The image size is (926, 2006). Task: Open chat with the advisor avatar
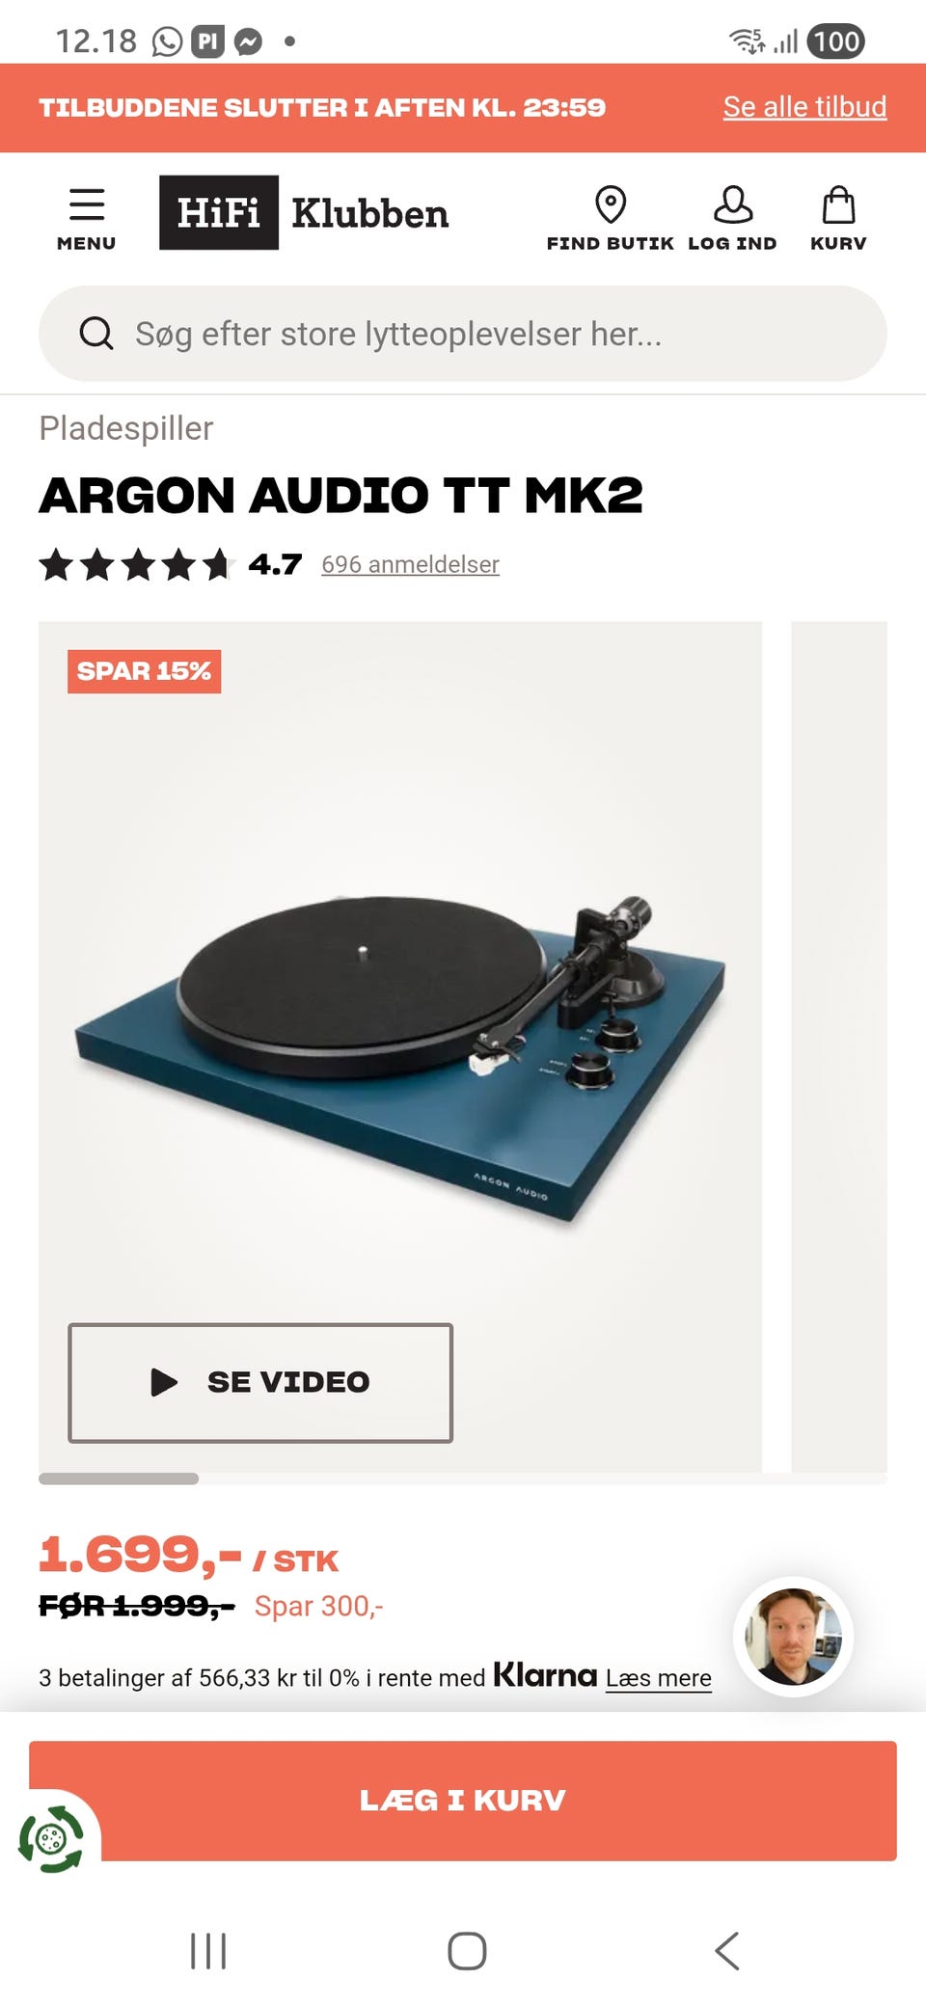click(x=793, y=1637)
